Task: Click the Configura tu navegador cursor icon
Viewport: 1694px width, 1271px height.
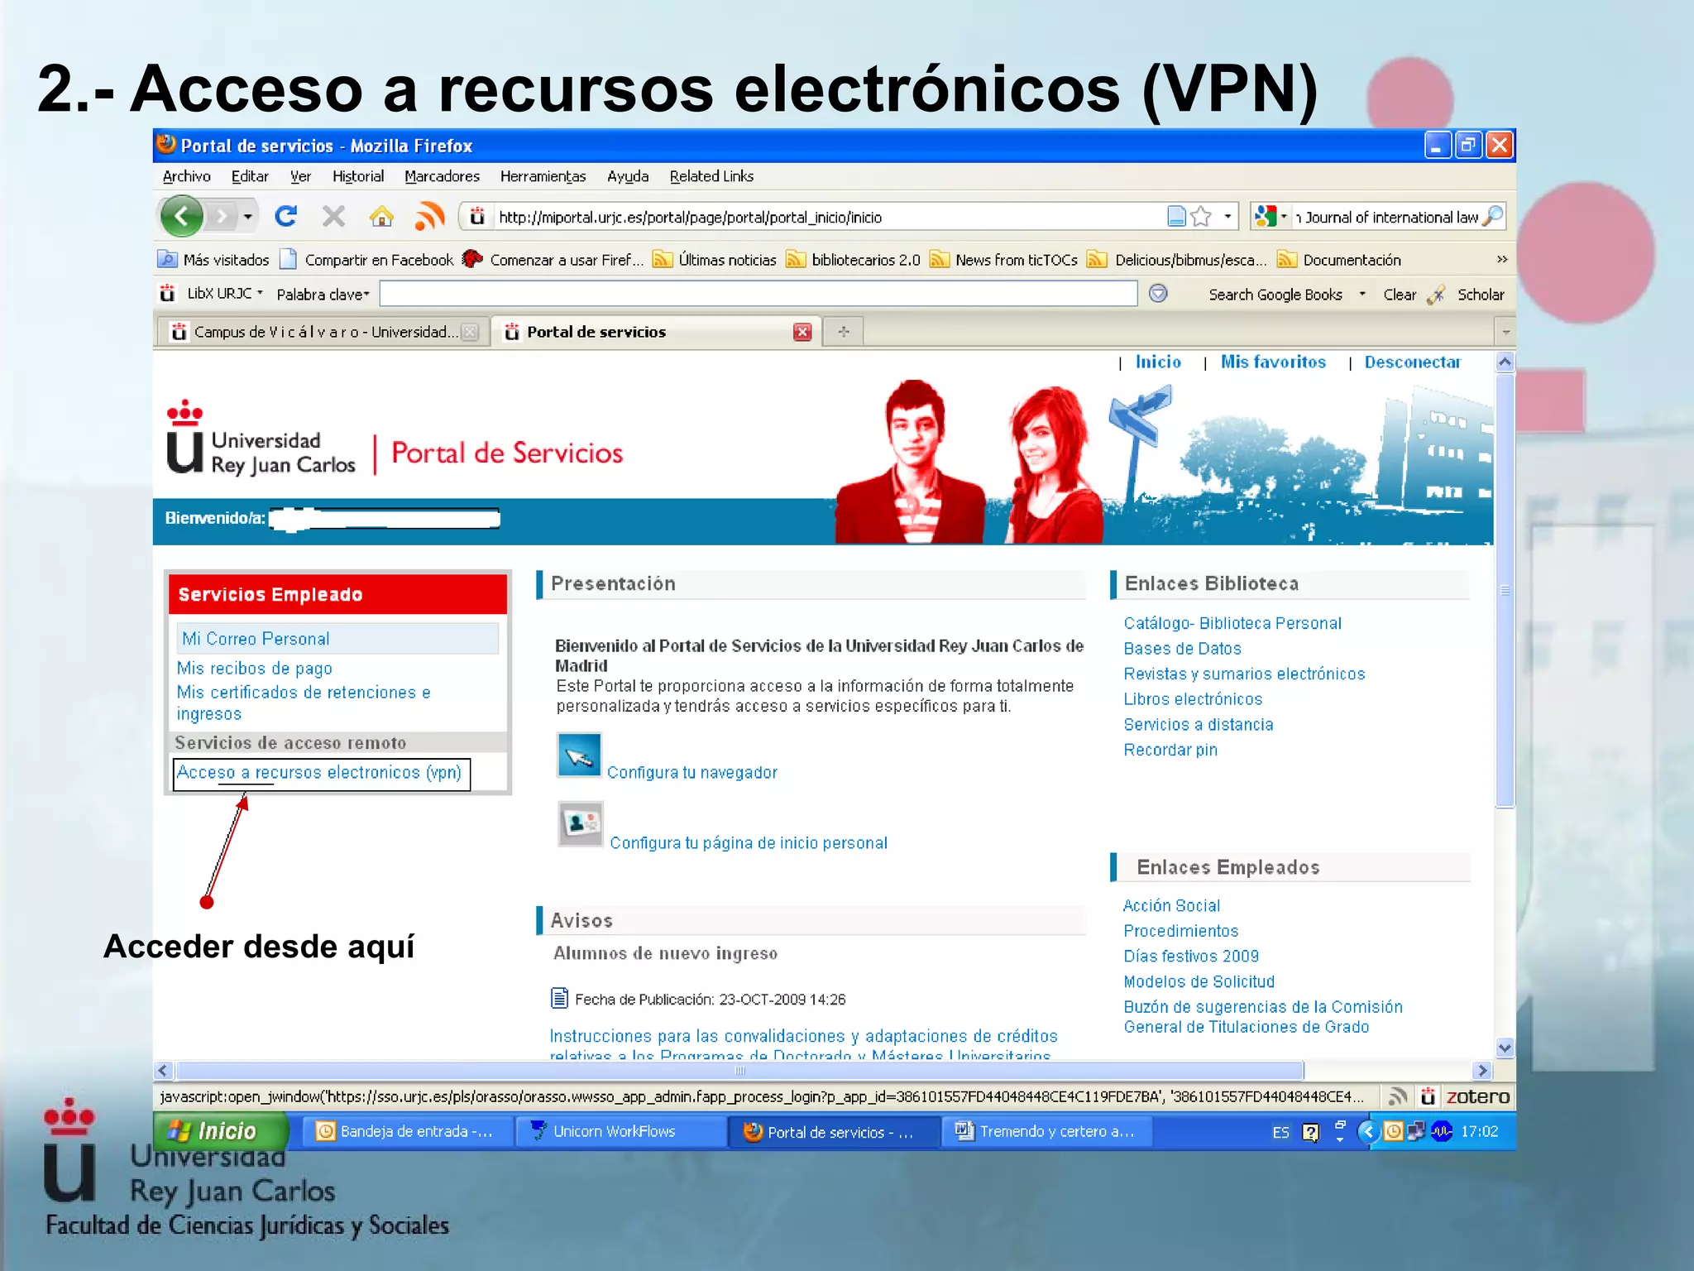Action: coord(579,755)
